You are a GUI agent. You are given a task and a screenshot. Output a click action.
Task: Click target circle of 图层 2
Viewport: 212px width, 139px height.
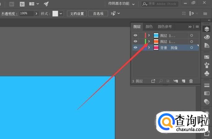pyautogui.click(x=191, y=35)
